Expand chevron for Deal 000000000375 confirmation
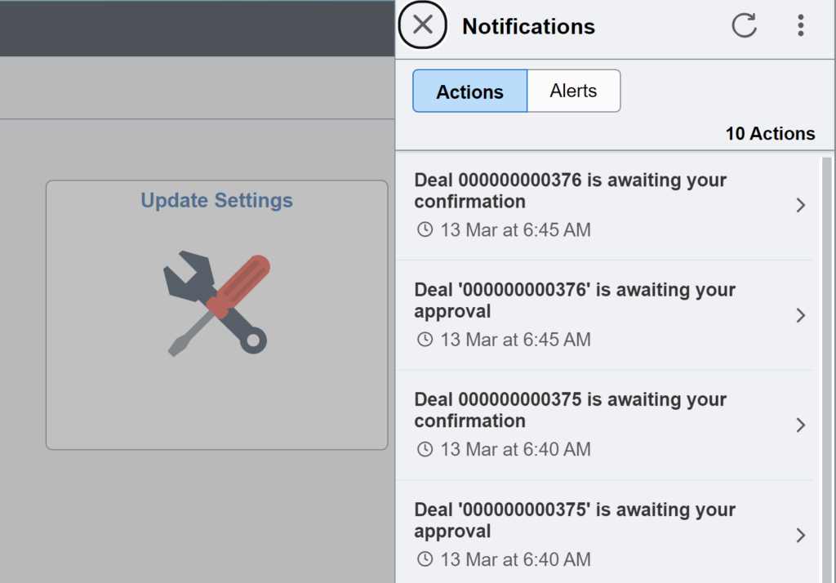This screenshot has height=583, width=836. coord(800,425)
